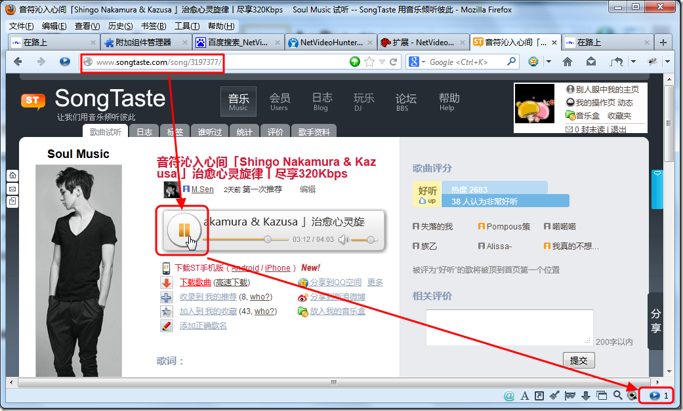The image size is (683, 411).
Task: Pause the song with the orange pause button
Action: point(184,230)
